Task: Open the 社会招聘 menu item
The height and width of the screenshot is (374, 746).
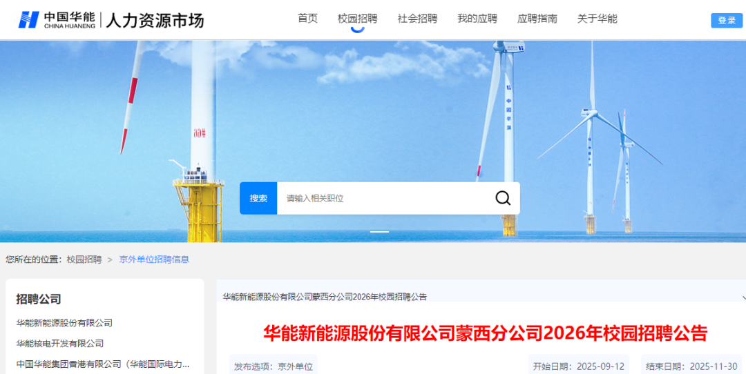Action: coord(417,19)
